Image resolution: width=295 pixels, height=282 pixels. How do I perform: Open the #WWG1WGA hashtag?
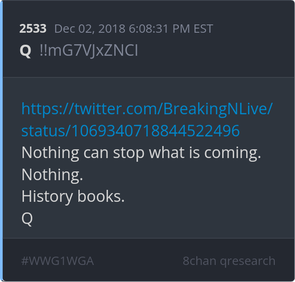(58, 261)
